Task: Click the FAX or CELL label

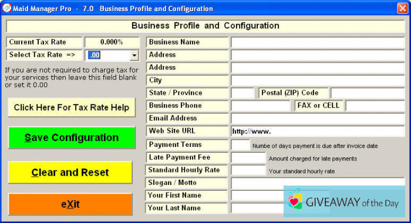Action: 319,105
